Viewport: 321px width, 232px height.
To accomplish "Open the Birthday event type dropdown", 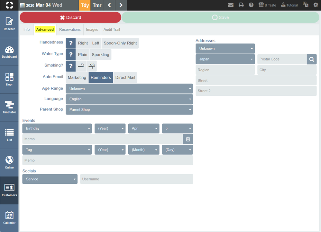I will coord(57,129).
